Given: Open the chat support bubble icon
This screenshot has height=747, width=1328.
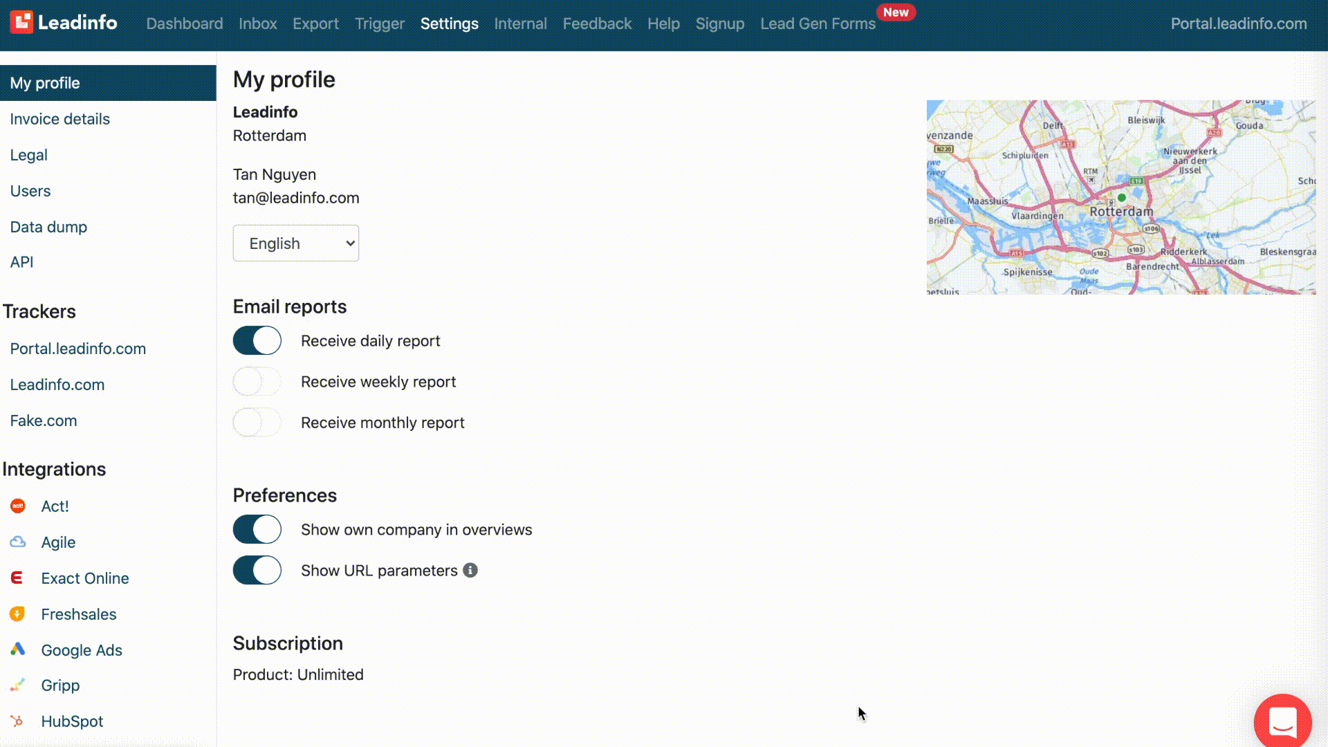Looking at the screenshot, I should coord(1282,721).
